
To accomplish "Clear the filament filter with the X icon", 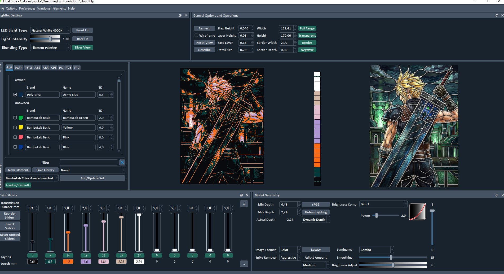I will [122, 162].
